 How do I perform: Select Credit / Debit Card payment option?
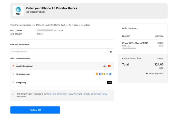click(13, 66)
